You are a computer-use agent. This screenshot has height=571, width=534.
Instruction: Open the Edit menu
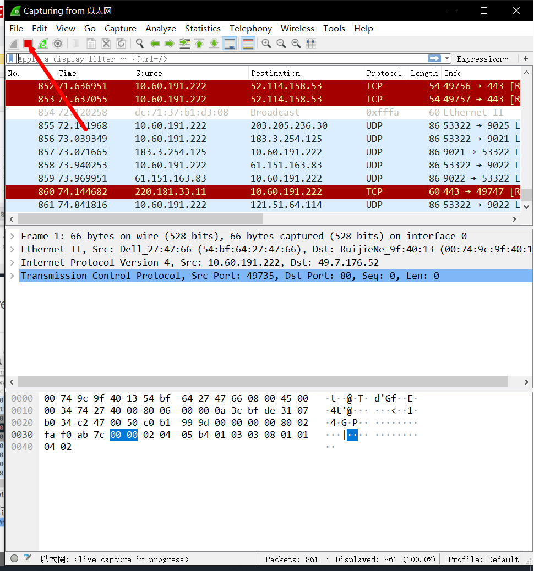click(40, 29)
